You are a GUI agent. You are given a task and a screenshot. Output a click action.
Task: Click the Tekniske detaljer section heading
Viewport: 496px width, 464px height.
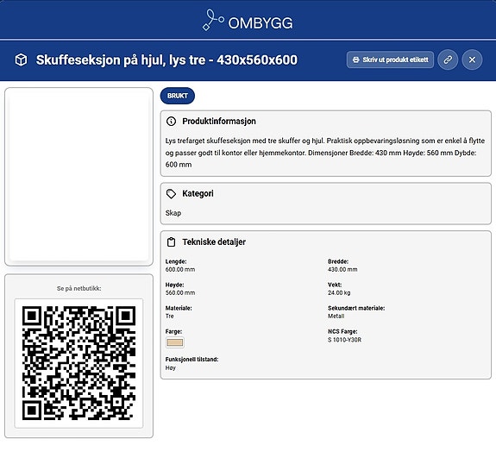214,242
